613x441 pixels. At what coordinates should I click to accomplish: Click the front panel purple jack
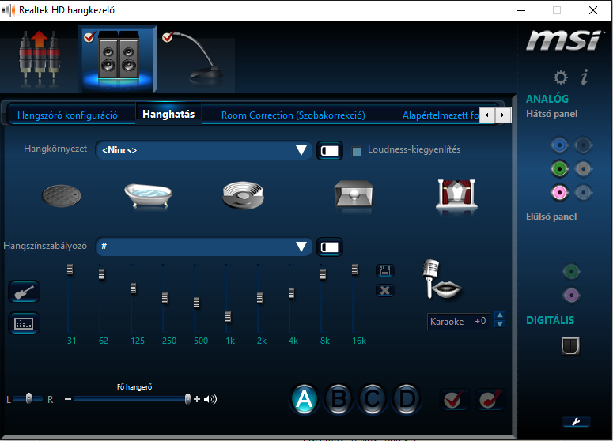click(571, 296)
